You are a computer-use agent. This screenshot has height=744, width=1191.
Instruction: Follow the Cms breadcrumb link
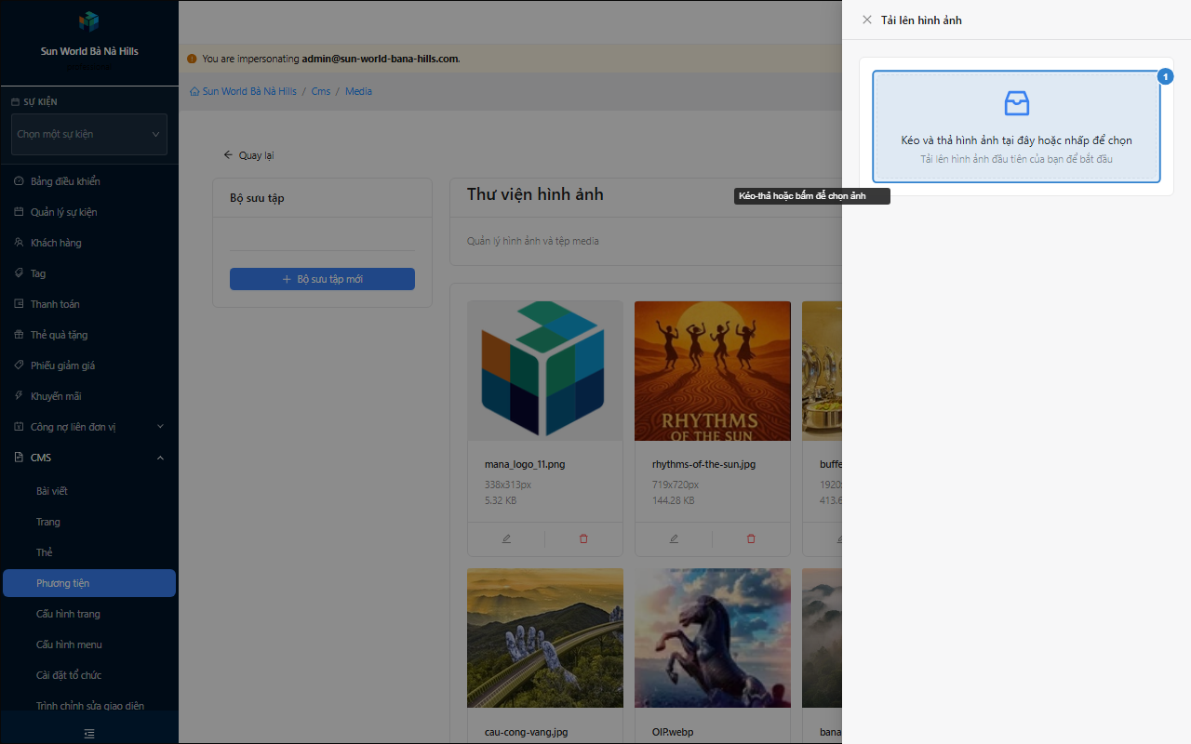click(321, 91)
